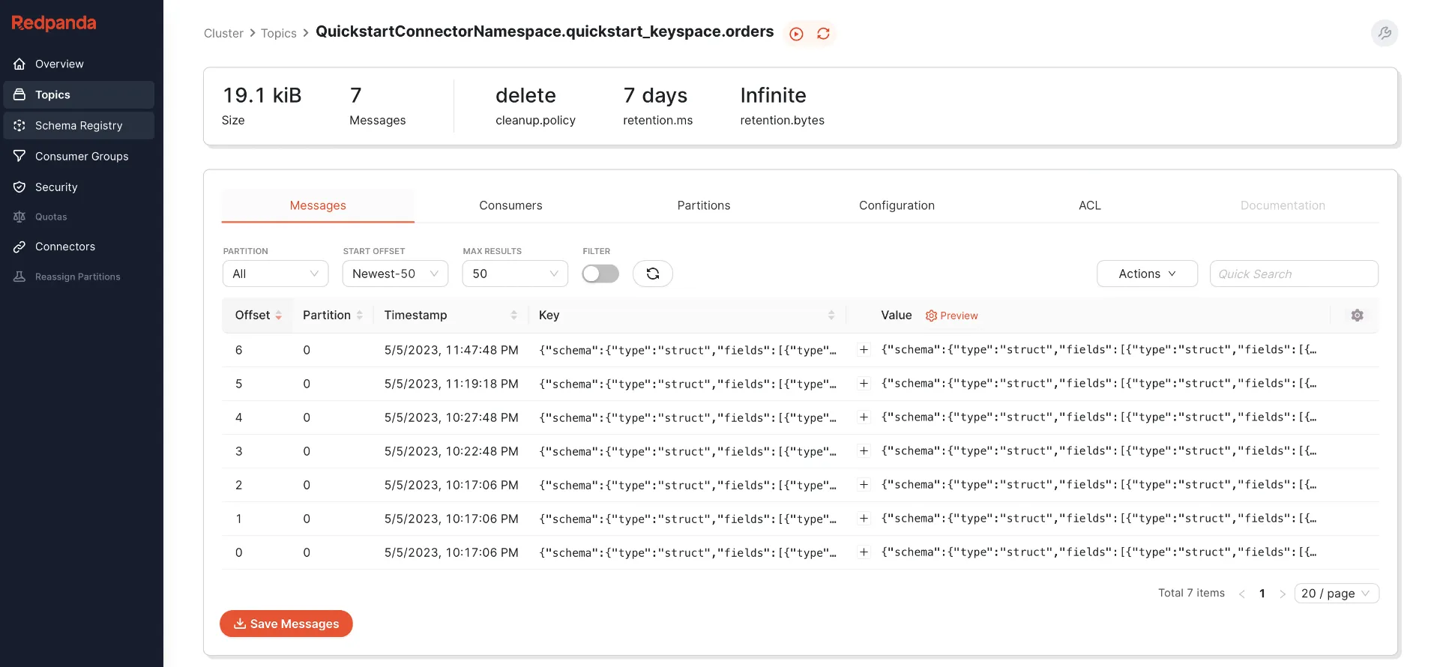Open Topics in the sidebar

pyautogui.click(x=79, y=94)
